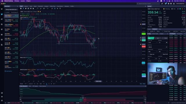186x104 pixels.
Task: Open the indicators dropdown in chart toolbar
Action: point(41,8)
